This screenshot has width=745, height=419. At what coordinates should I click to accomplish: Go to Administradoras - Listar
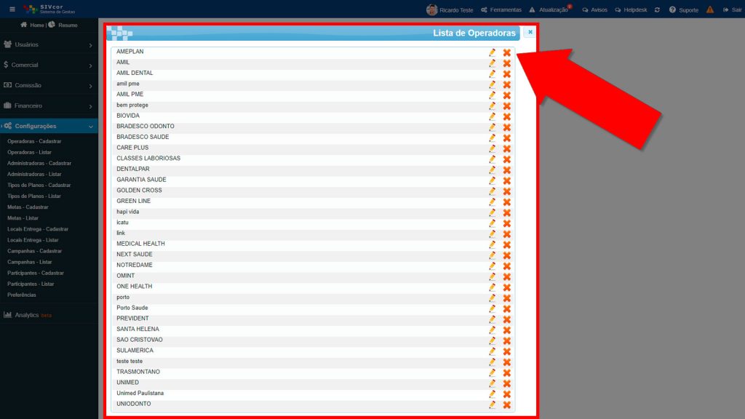(x=34, y=175)
